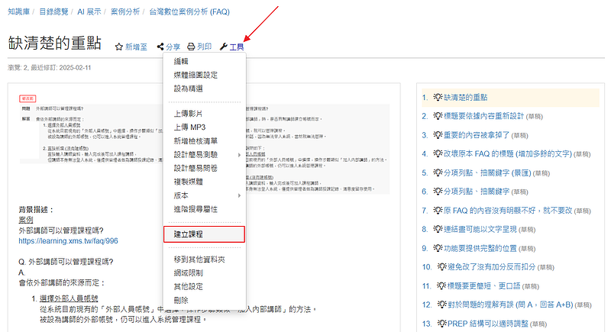Expand the 設計簡易測驗 submenu
611x332 pixels.
(x=204, y=155)
